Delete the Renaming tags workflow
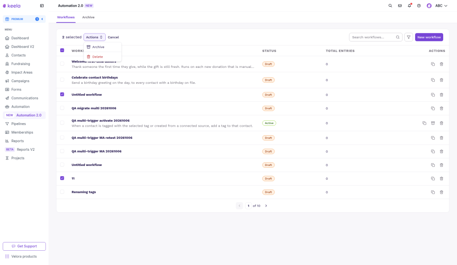Screen dimensions: 457x265 (441, 192)
